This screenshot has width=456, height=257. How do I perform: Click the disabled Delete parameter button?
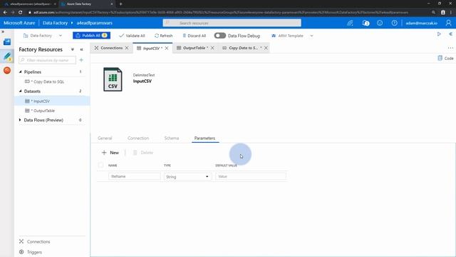(142, 153)
